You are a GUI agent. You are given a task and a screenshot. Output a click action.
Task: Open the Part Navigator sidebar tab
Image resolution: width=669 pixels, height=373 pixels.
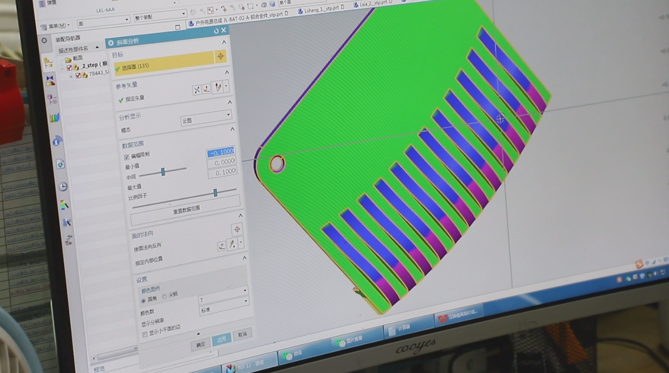(52, 99)
